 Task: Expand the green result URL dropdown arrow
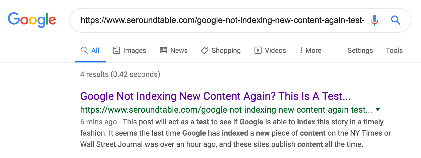(x=378, y=109)
